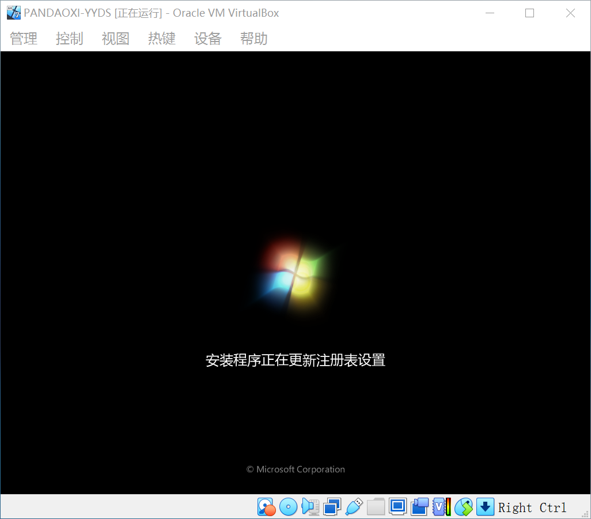Click the CPU virtualization V chip icon
This screenshot has height=519, width=591.
tap(441, 507)
